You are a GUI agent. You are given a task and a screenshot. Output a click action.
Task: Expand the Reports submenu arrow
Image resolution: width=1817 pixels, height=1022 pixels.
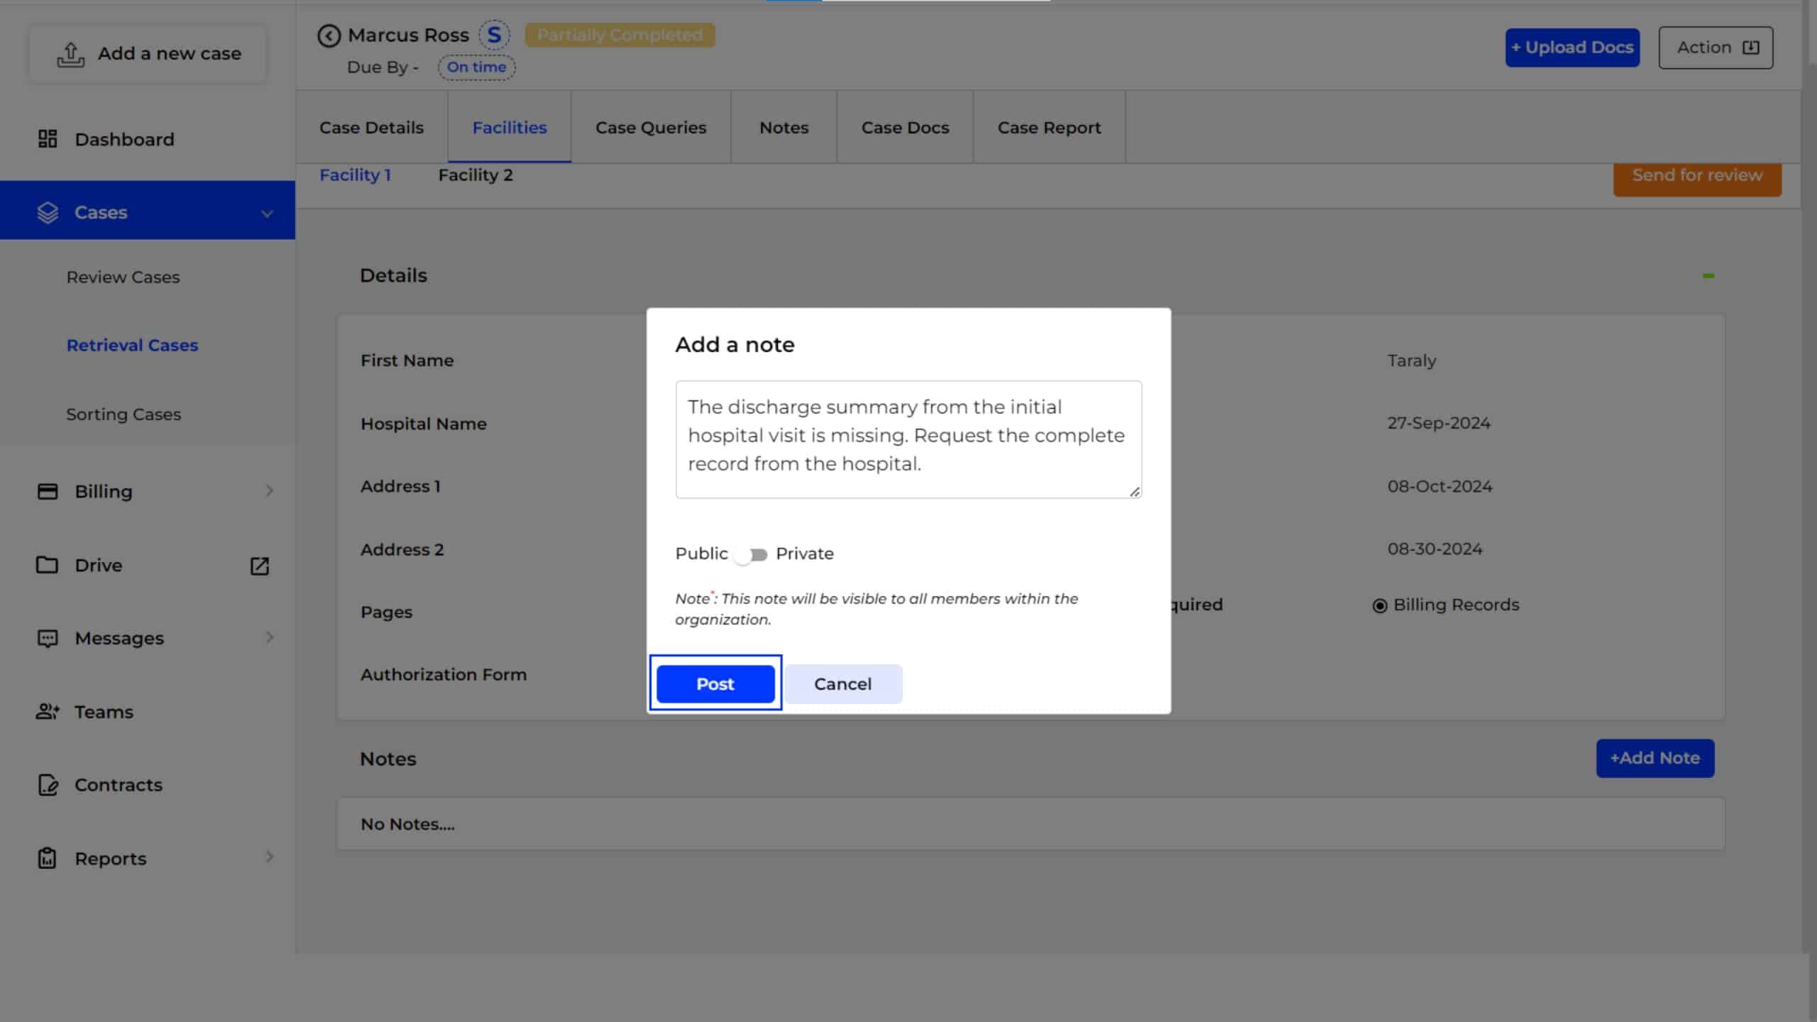pos(270,857)
